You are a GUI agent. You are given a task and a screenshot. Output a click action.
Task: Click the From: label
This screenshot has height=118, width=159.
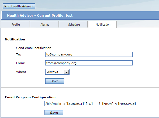click(x=21, y=63)
